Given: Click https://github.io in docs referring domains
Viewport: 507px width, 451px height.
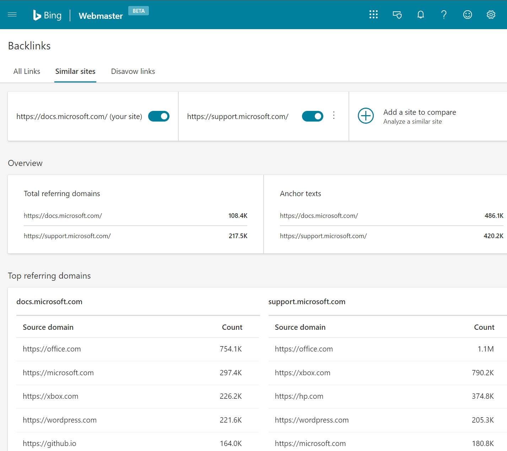Looking at the screenshot, I should pos(49,444).
